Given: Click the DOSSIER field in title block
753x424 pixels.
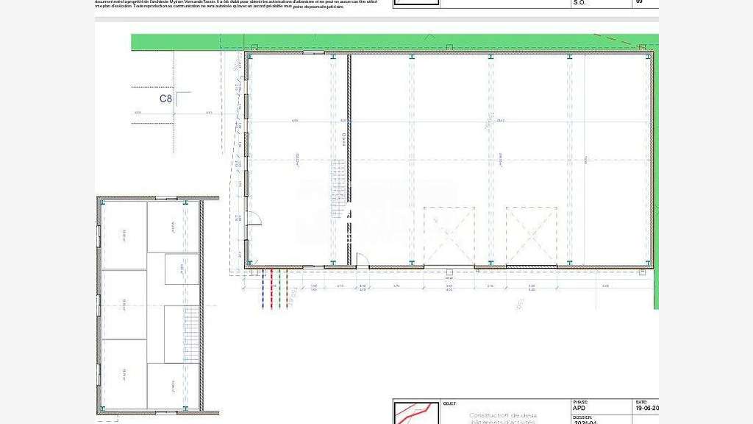Looking at the screenshot, I should pyautogui.click(x=602, y=419).
